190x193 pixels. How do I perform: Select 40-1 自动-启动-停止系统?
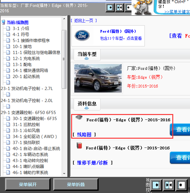coord(36,148)
